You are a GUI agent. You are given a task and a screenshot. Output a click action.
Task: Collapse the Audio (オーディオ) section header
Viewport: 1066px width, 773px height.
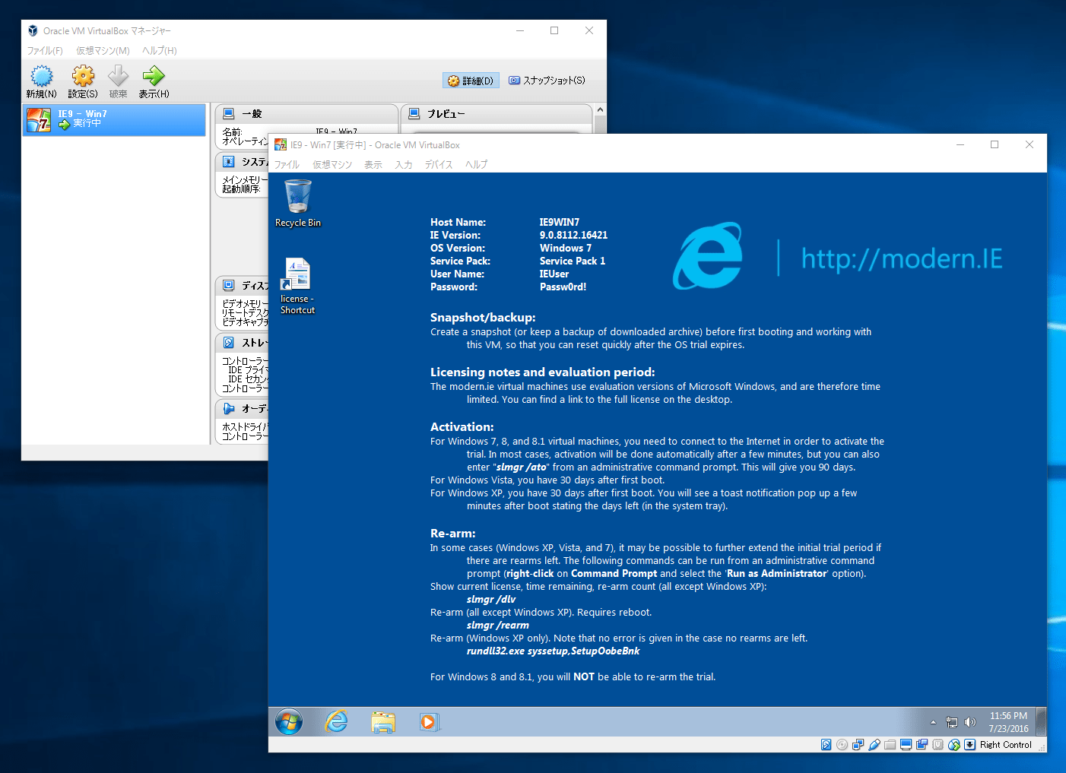click(243, 409)
